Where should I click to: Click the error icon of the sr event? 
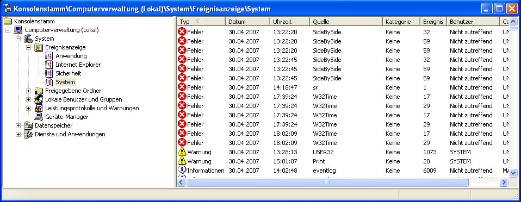pos(182,87)
